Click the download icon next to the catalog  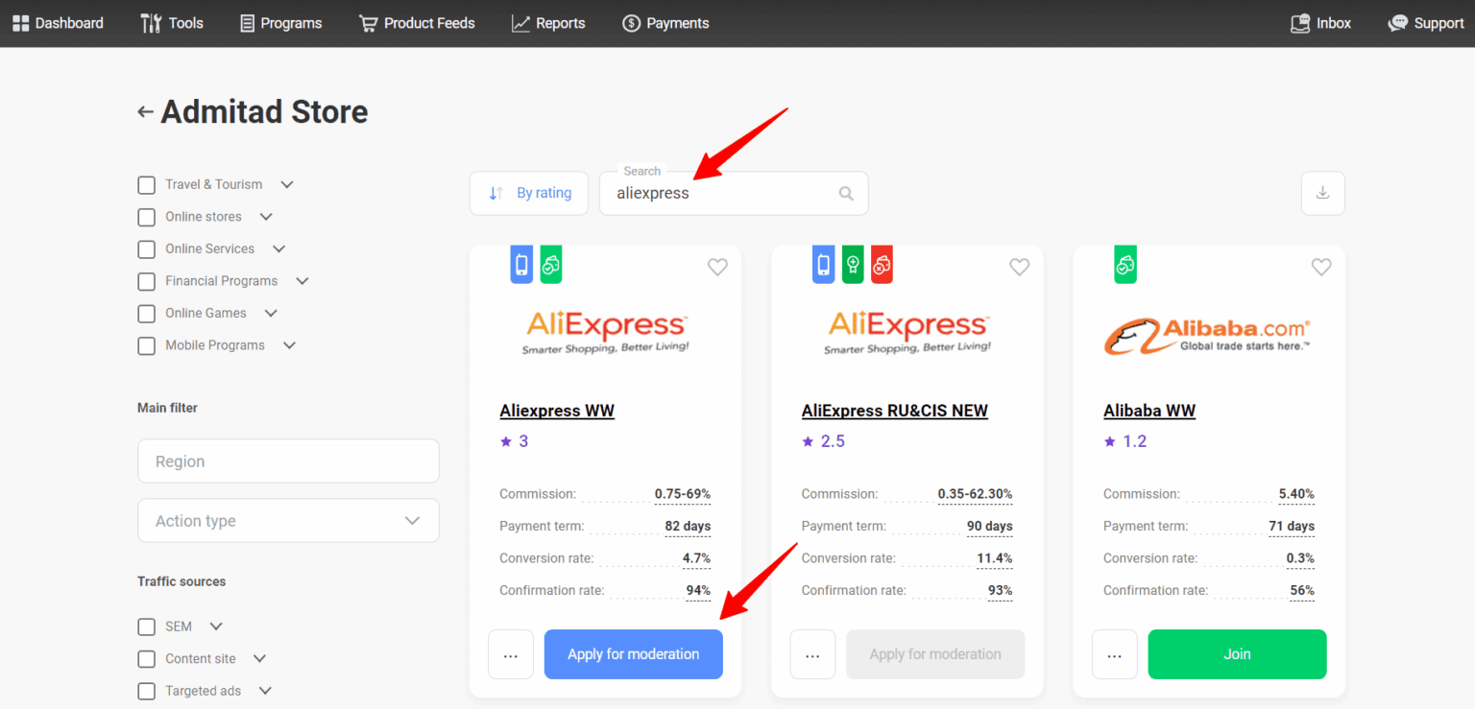point(1322,193)
